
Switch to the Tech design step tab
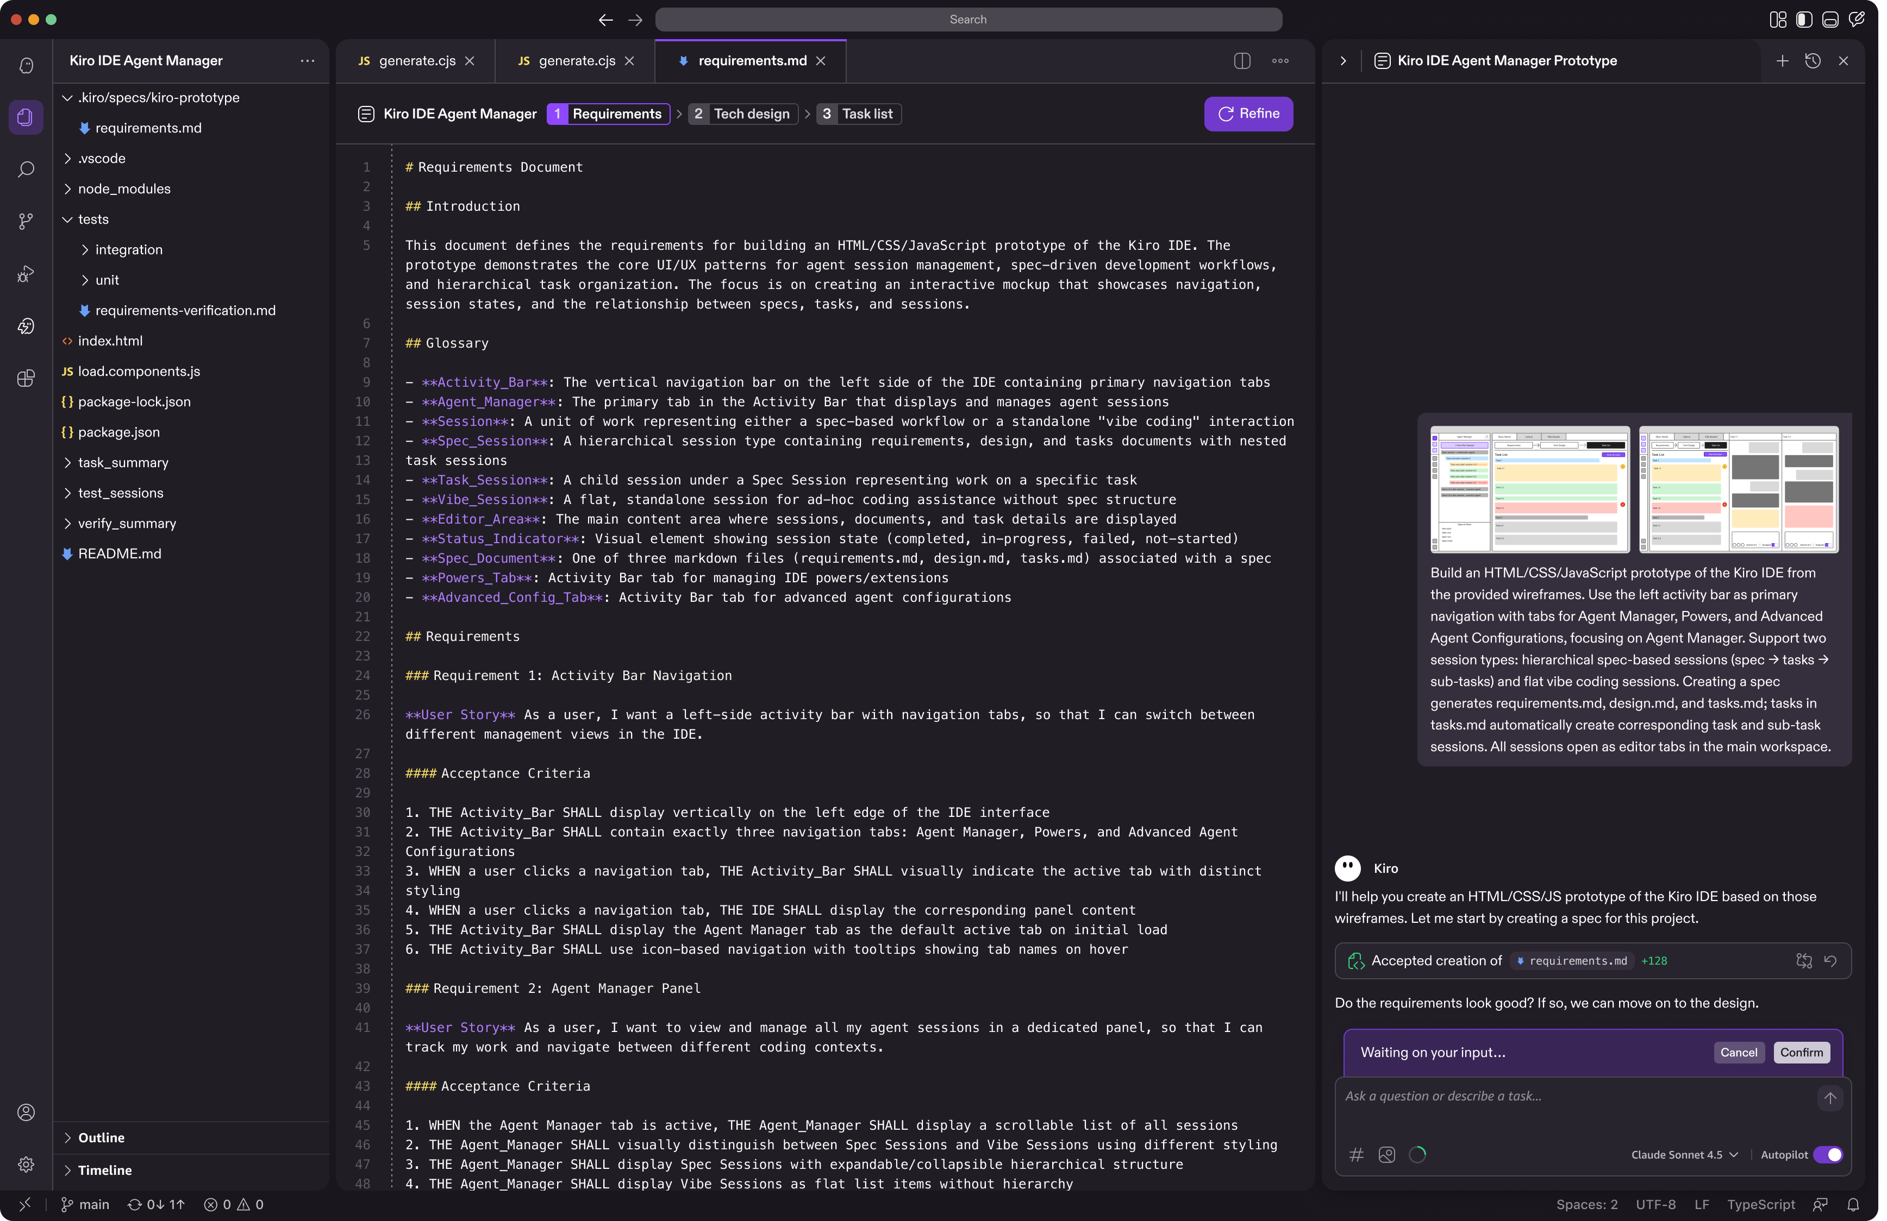(x=743, y=114)
